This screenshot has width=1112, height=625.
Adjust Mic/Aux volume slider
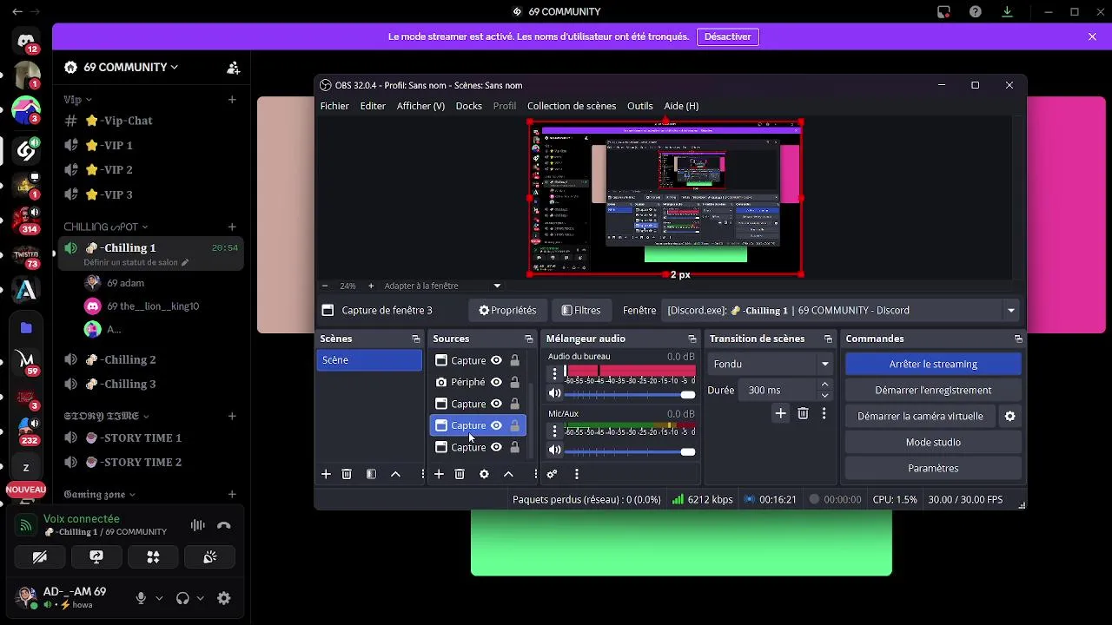630,451
